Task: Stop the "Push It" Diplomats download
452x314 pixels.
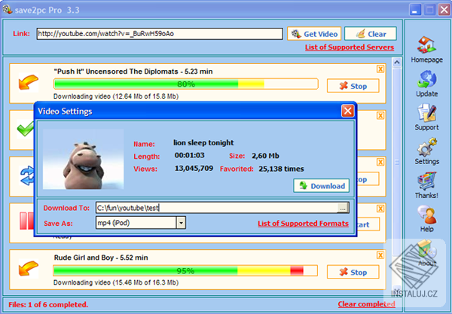Action: tap(353, 86)
